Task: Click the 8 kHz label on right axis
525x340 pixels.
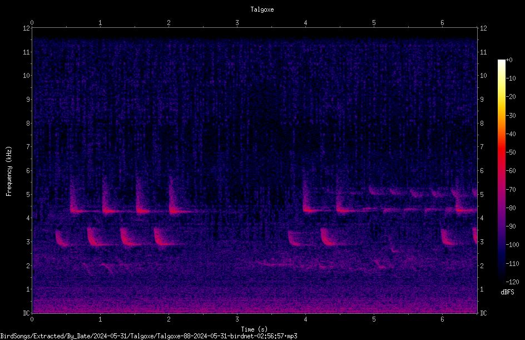Action: coord(482,124)
